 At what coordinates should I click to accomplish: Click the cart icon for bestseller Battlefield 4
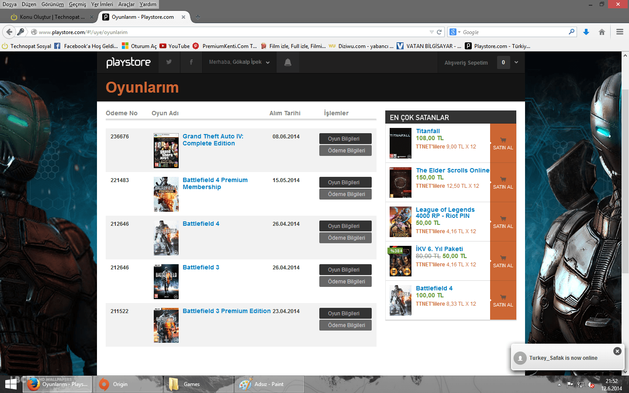coord(503,297)
